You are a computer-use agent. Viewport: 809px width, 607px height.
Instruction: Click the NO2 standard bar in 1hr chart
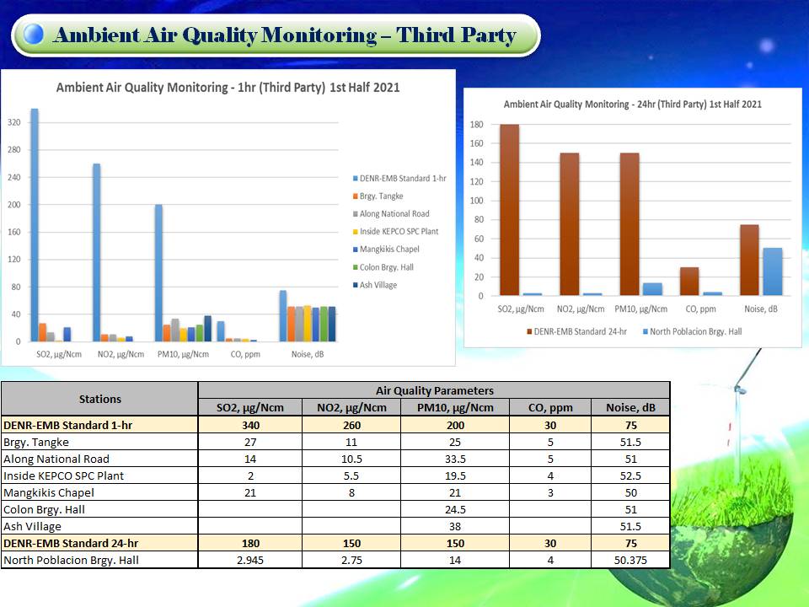tap(96, 252)
